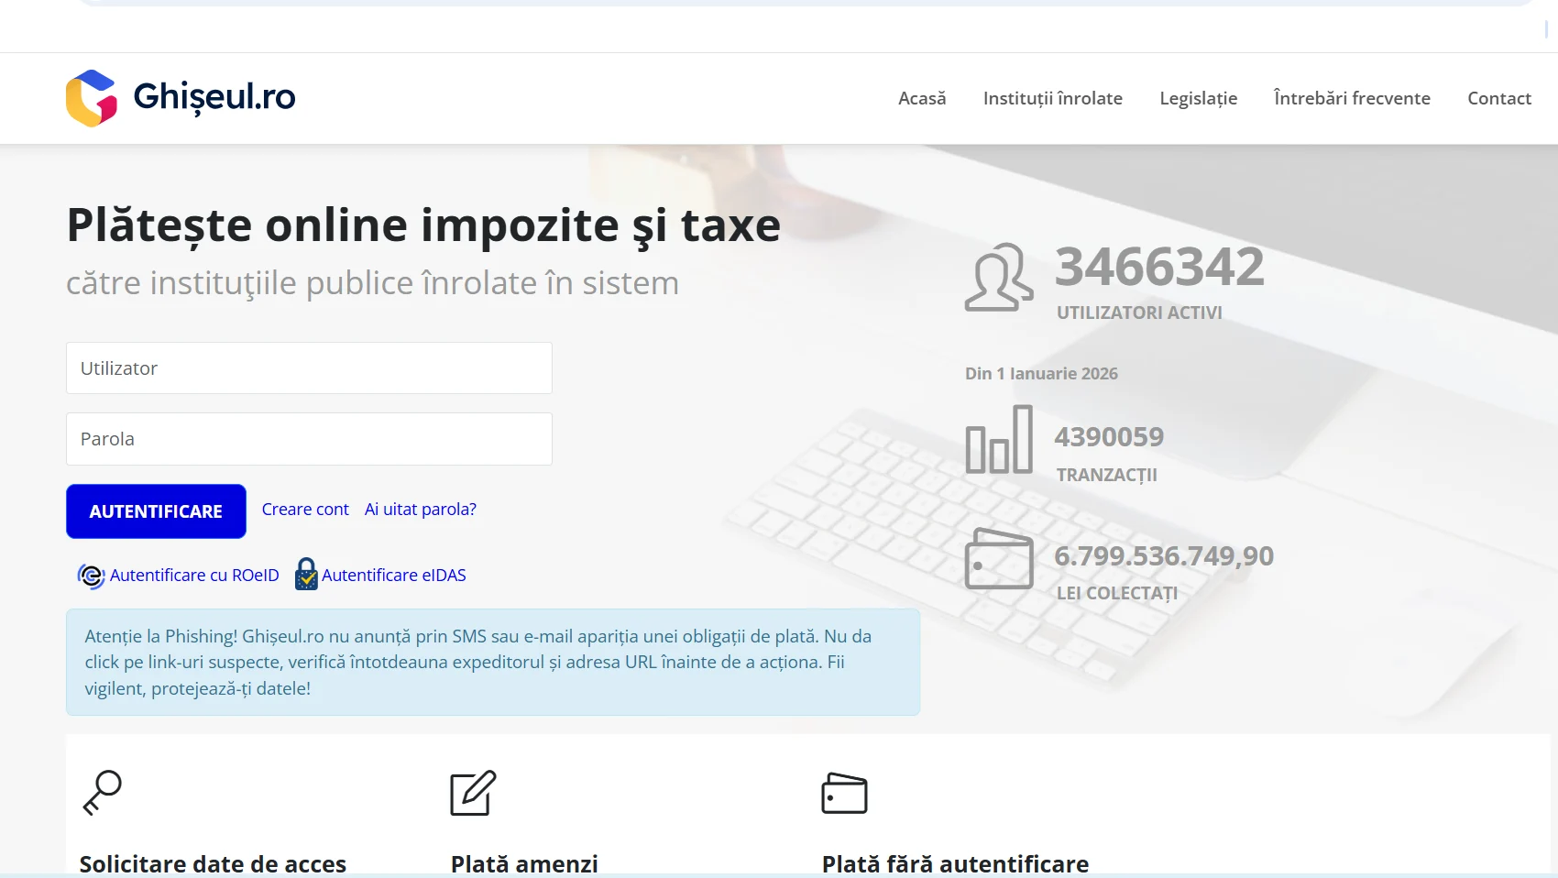Screen dimensions: 1558x878
Task: Focus the Utilizator input field
Action: [309, 368]
